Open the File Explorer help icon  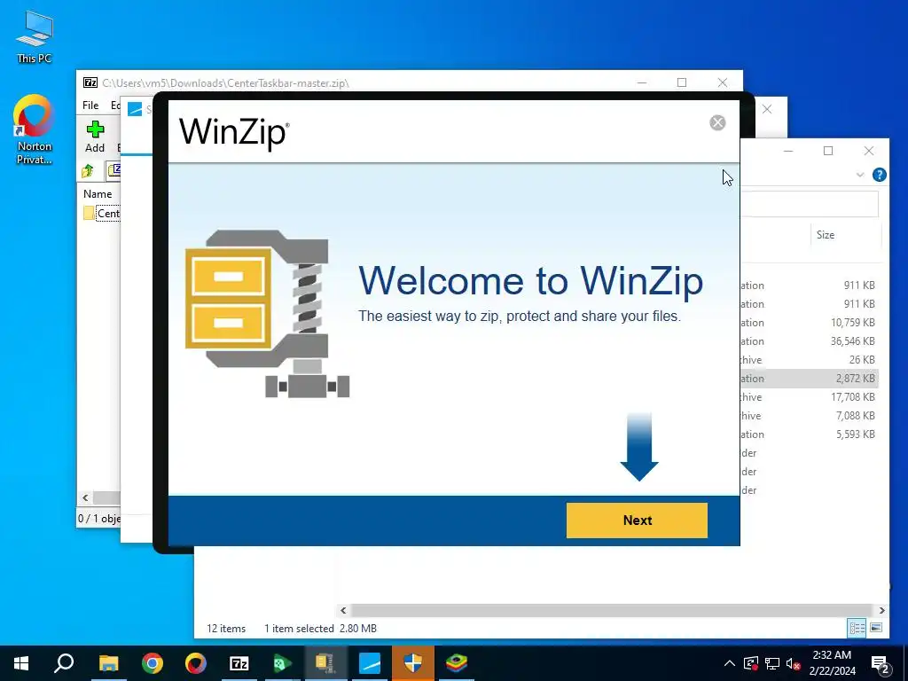tap(879, 175)
